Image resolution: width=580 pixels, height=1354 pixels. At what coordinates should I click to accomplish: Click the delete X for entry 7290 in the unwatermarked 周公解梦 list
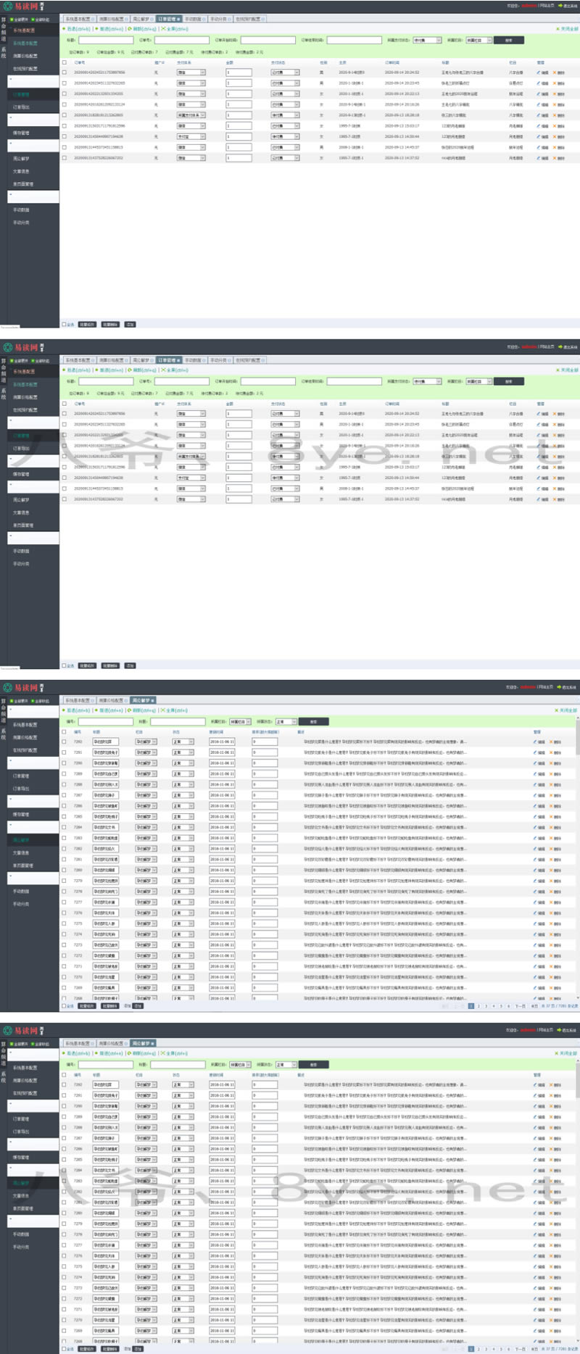tap(552, 763)
